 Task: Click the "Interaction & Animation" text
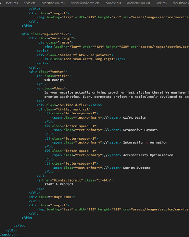tap(145, 142)
